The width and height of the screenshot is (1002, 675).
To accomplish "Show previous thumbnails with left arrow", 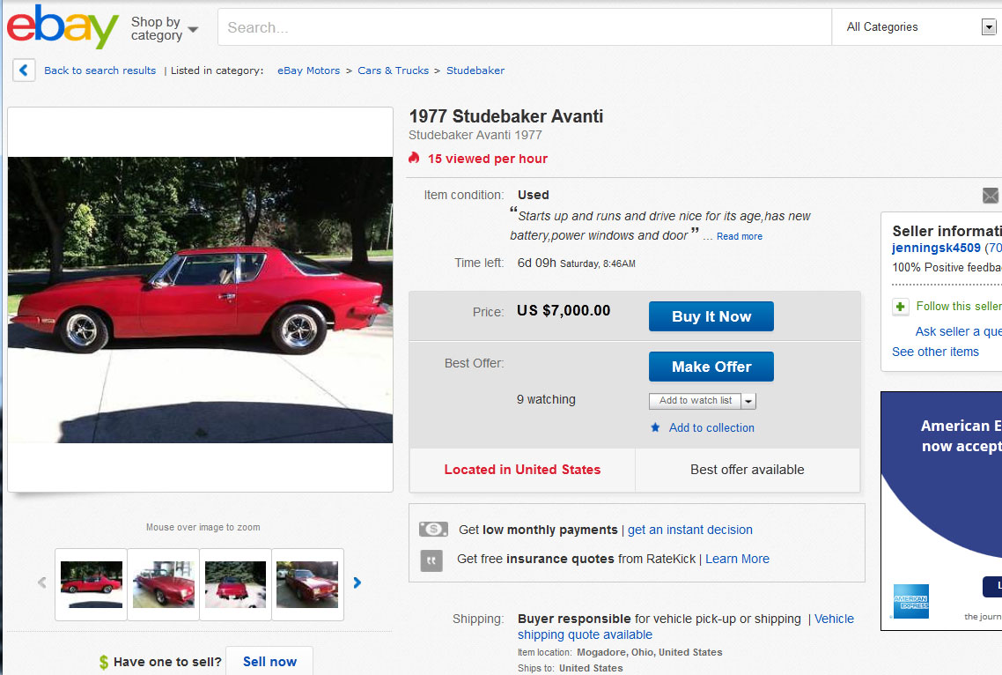I will click(41, 582).
